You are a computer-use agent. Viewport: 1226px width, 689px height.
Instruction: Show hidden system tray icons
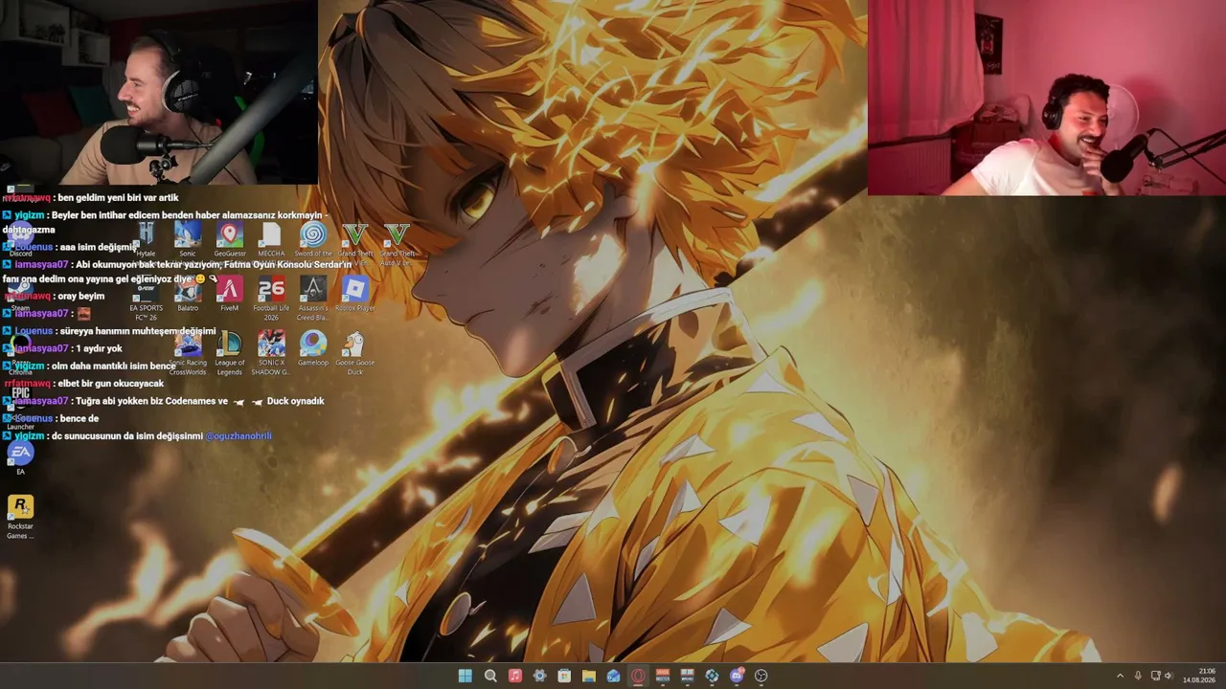click(x=1120, y=676)
